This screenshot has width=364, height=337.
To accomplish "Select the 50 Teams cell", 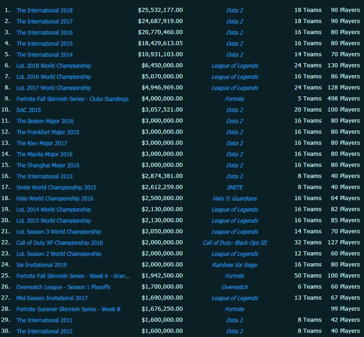I will (x=308, y=276).
